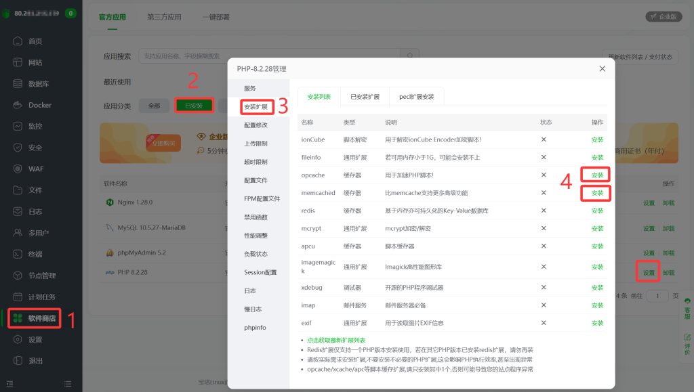Select the 软件商店 (App Store) sidebar icon
694x392 pixels.
click(35, 316)
